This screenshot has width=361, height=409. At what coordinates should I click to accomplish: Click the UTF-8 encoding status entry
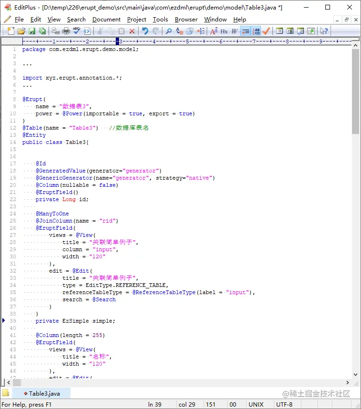click(x=284, y=405)
